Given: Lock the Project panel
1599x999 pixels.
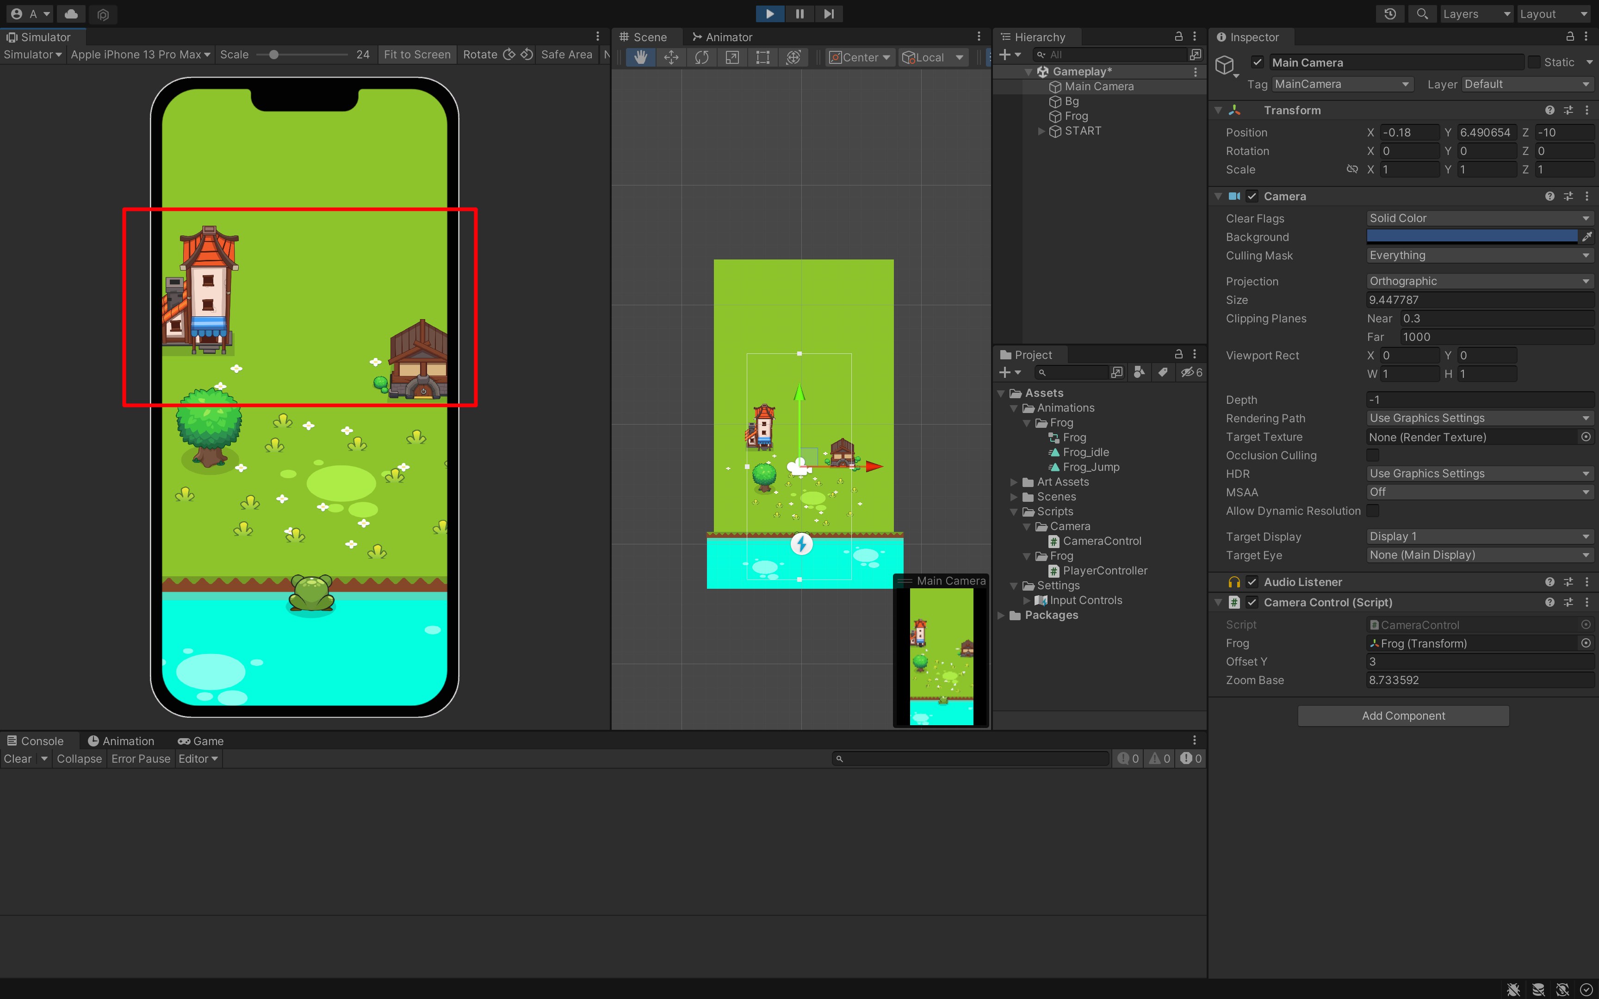Looking at the screenshot, I should coord(1178,354).
